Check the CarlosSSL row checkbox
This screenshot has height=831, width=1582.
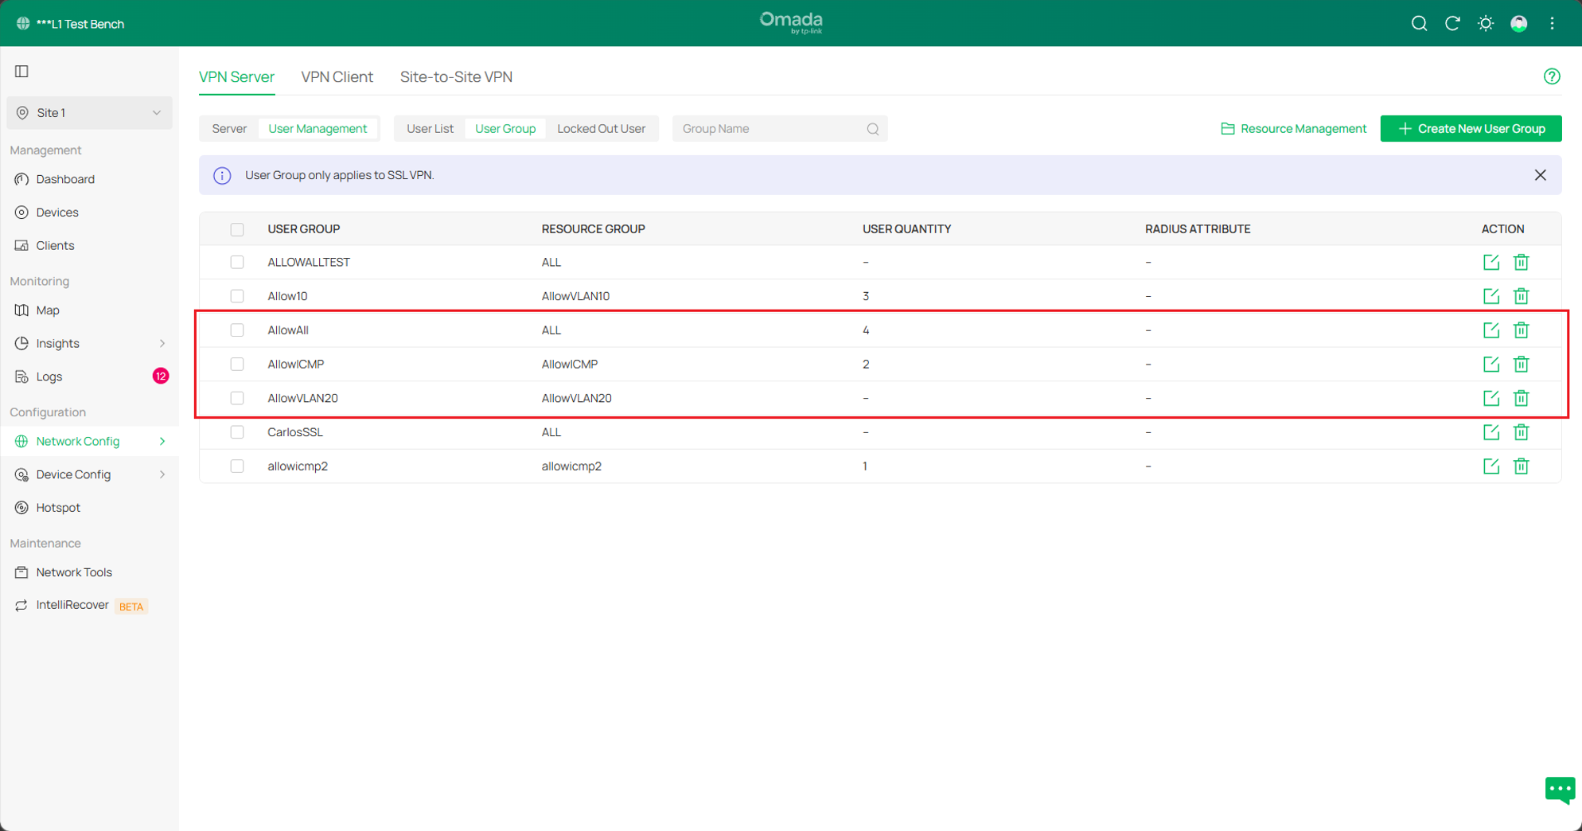pyautogui.click(x=237, y=432)
